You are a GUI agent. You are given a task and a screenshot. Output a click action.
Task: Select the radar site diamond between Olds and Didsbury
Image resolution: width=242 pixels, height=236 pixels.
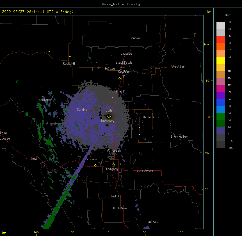coord(109,117)
